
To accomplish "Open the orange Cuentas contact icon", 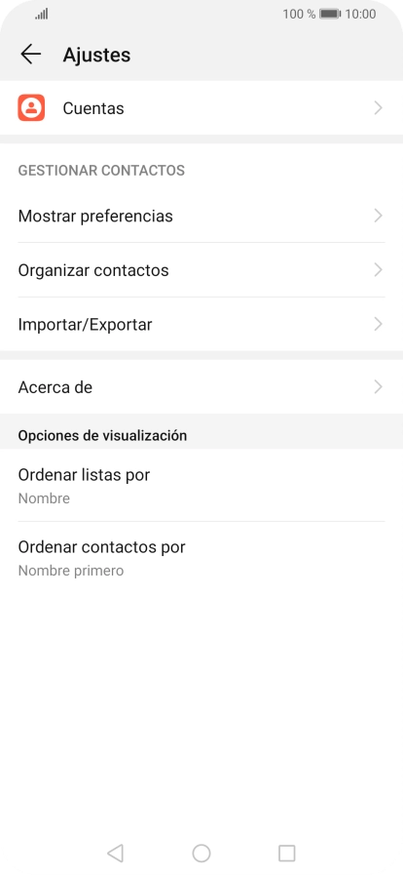I will click(31, 107).
